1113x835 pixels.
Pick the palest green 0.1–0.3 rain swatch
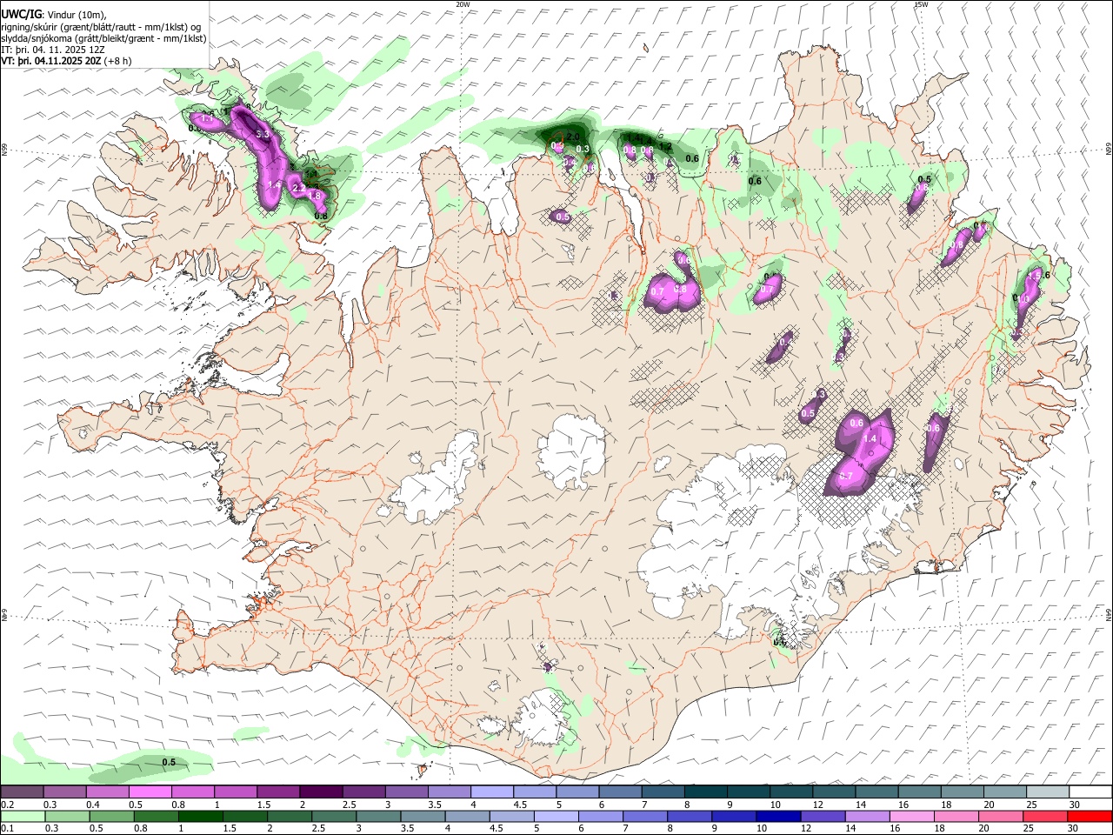point(22,817)
